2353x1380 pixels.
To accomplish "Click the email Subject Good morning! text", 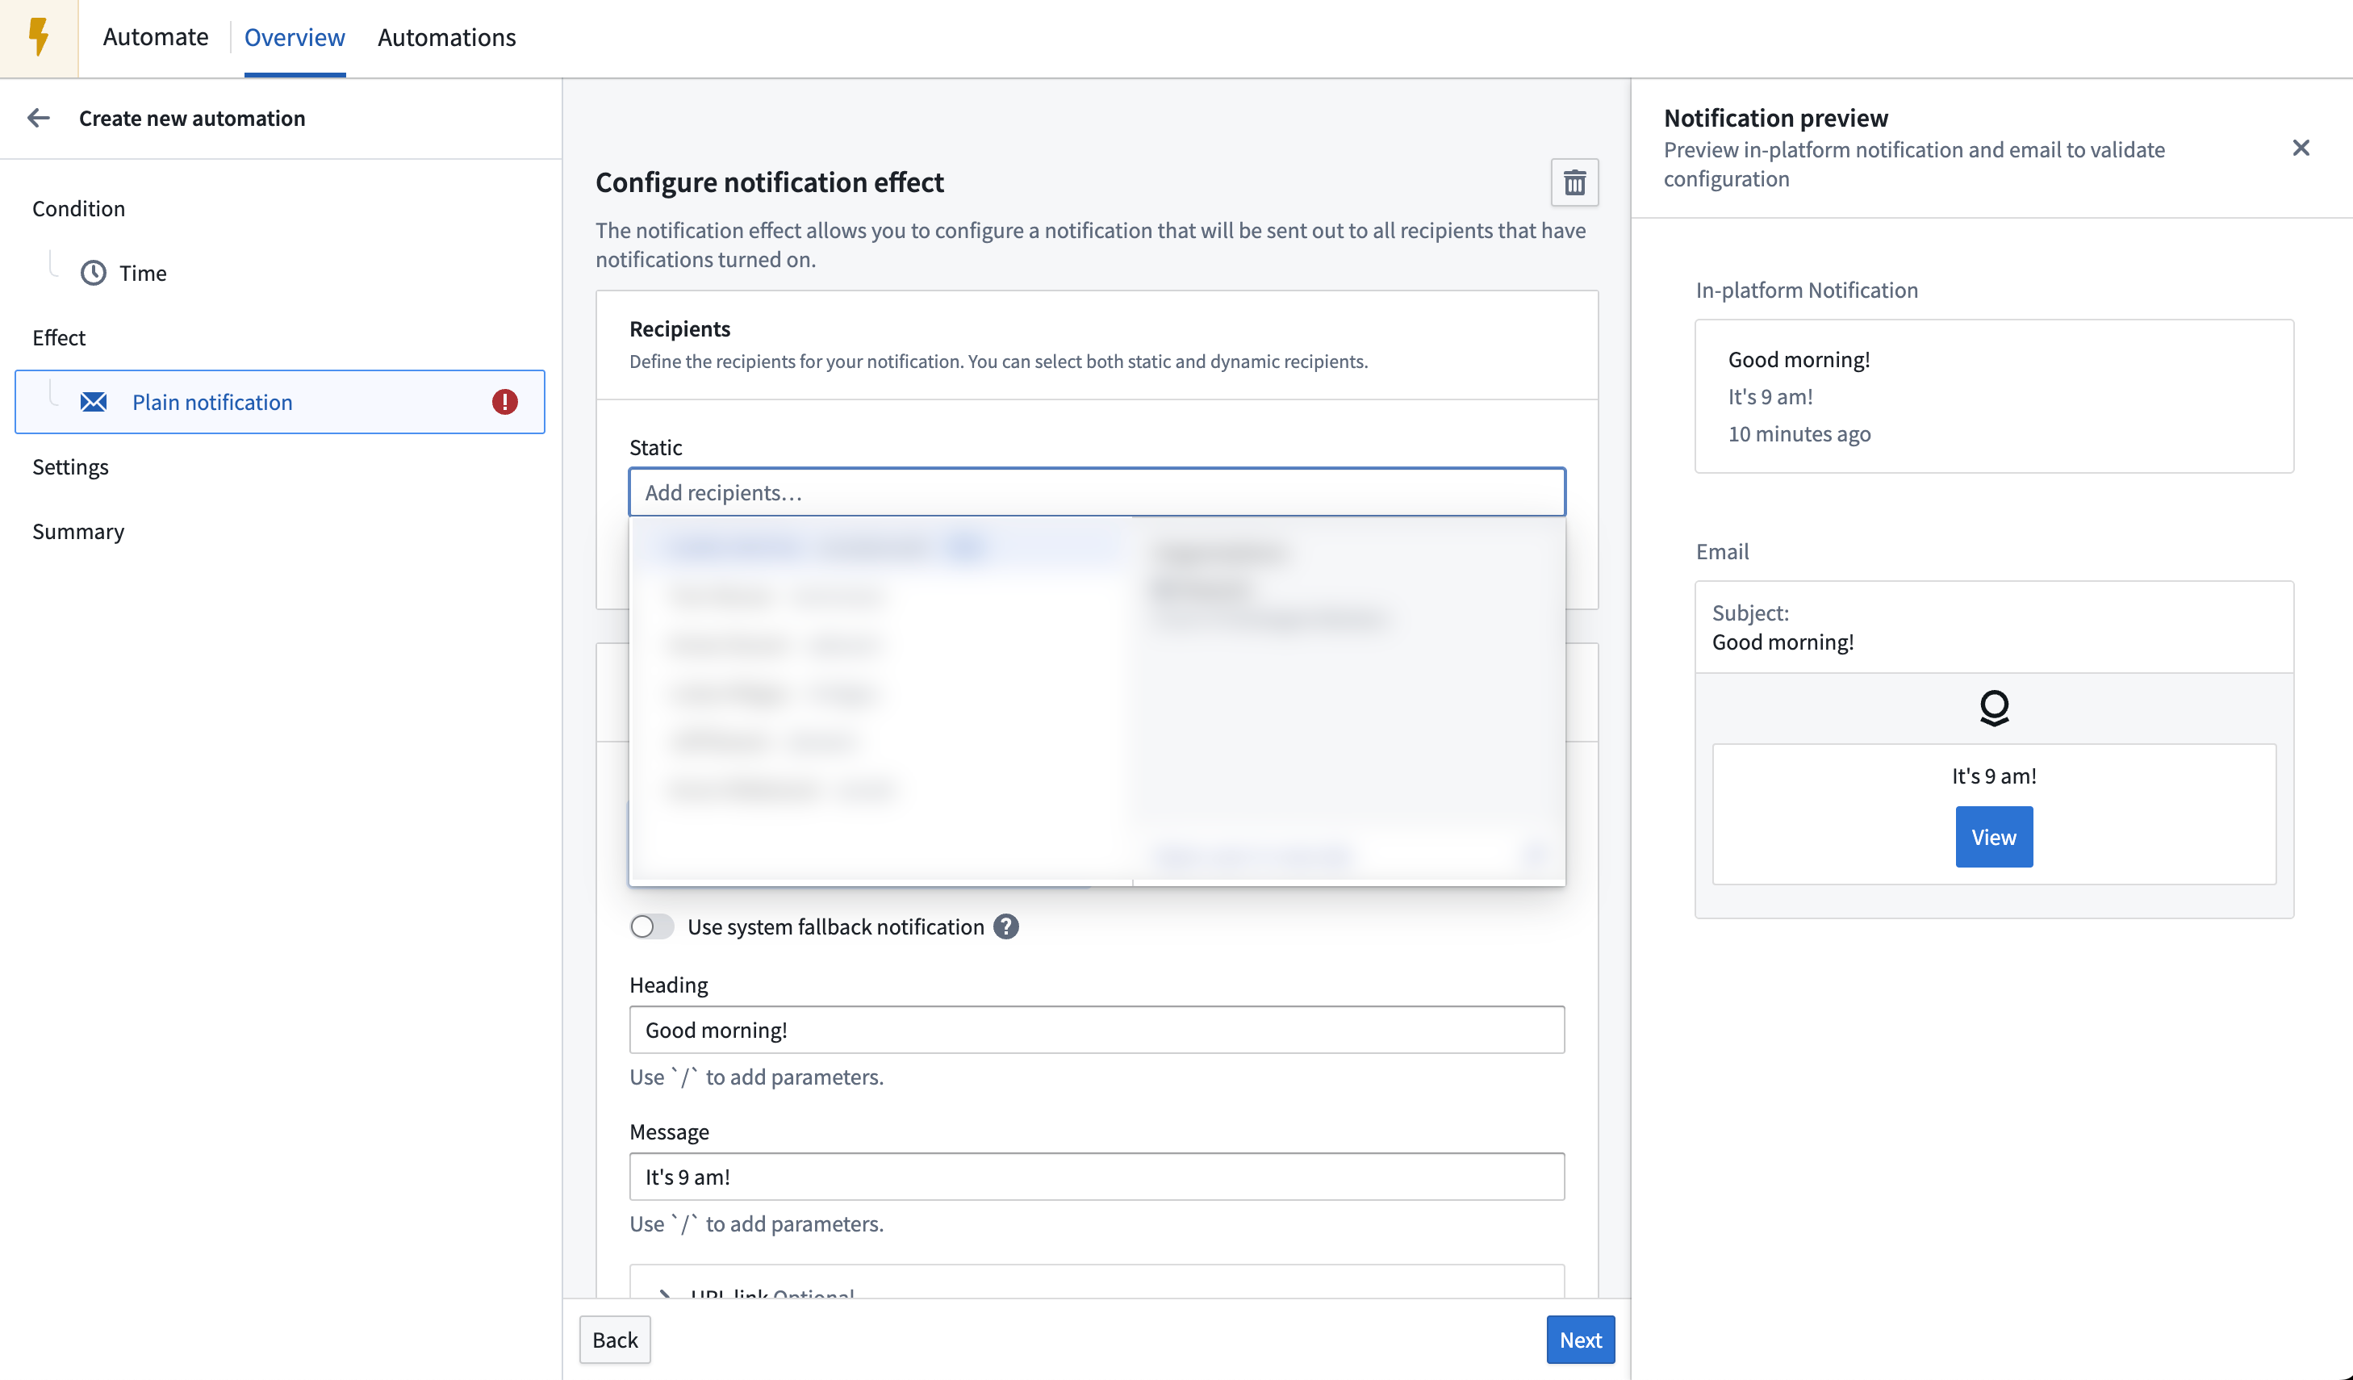I will coord(1783,642).
